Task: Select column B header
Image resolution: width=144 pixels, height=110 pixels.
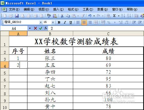Action: pos(50,34)
